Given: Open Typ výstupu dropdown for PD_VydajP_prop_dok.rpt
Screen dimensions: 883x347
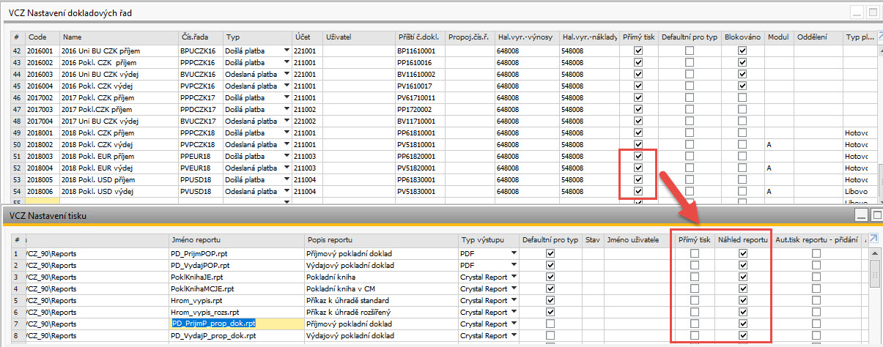Looking at the screenshot, I should pyautogui.click(x=513, y=335).
